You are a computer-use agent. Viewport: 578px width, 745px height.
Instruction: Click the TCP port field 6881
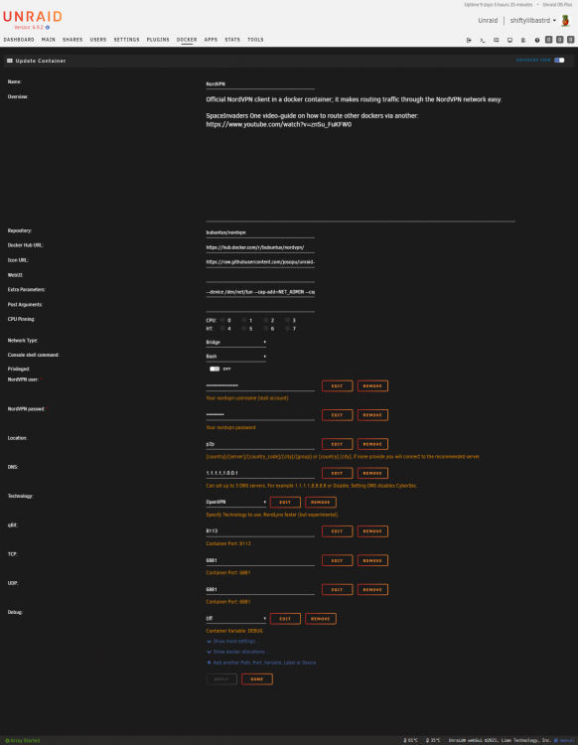[260, 560]
